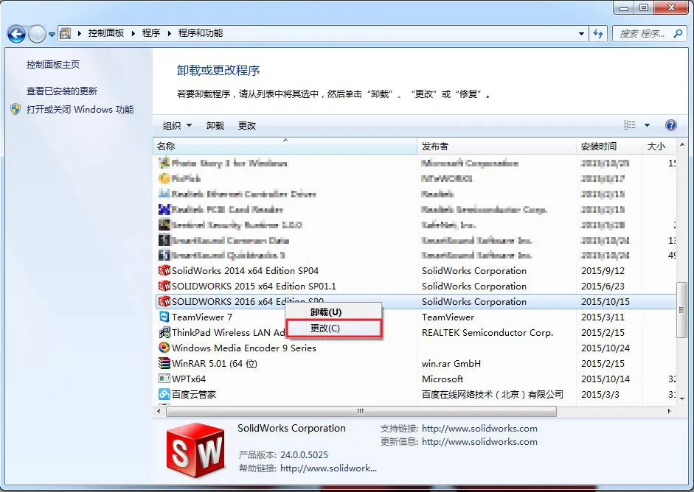Open 查看已安装的更新 link

[x=62, y=91]
